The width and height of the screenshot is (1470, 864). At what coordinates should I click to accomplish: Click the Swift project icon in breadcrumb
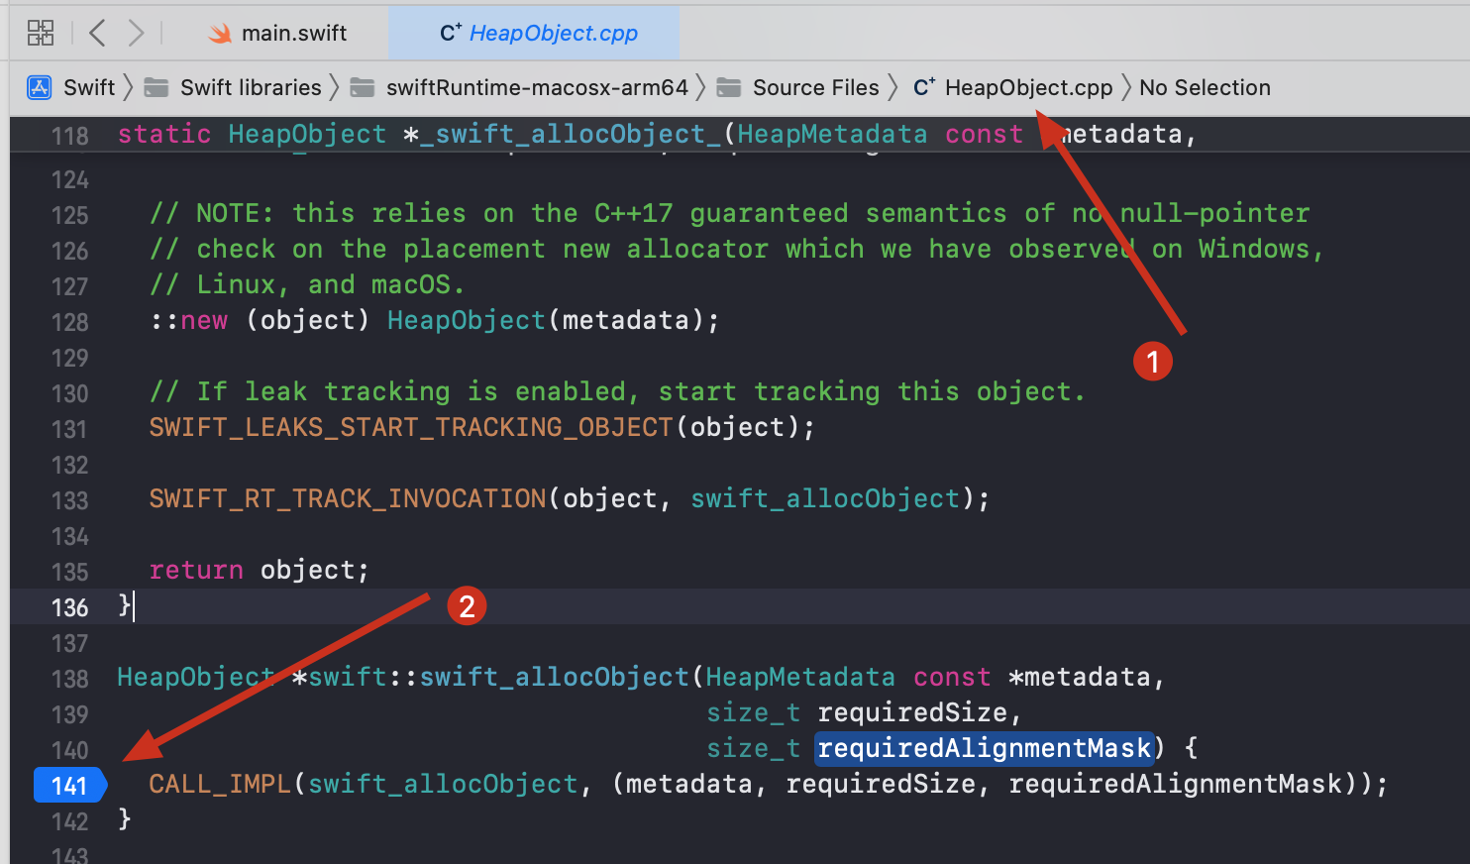coord(39,87)
